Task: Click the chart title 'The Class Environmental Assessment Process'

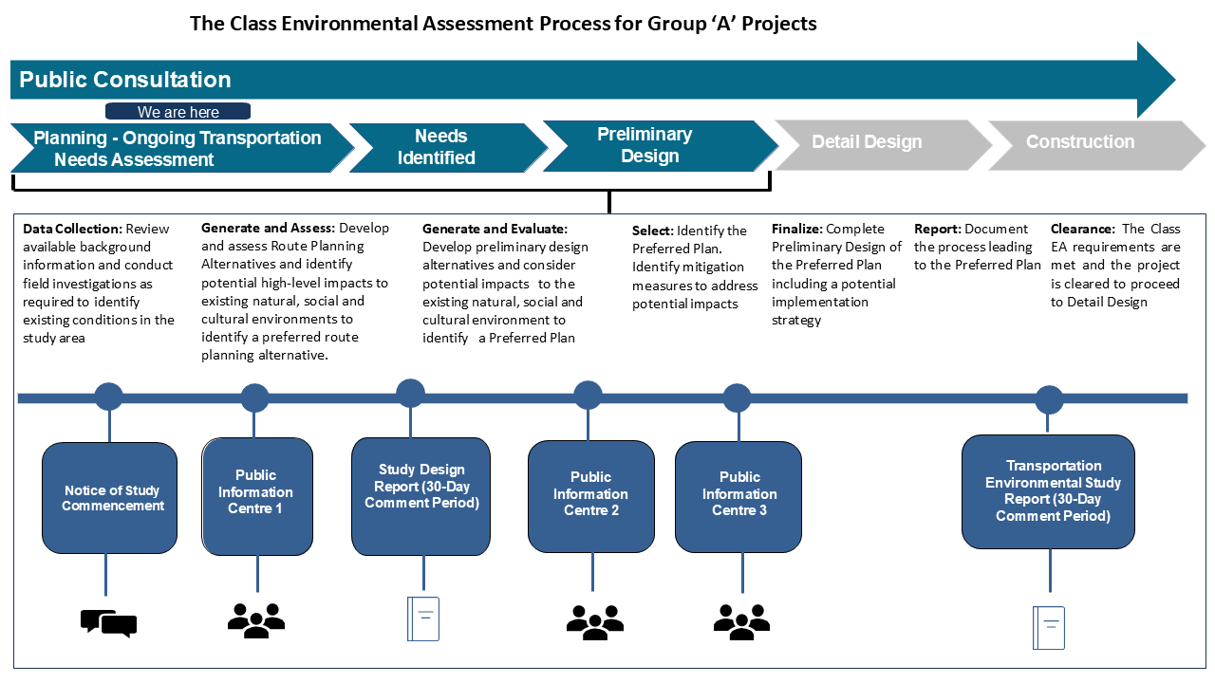Action: pos(503,24)
